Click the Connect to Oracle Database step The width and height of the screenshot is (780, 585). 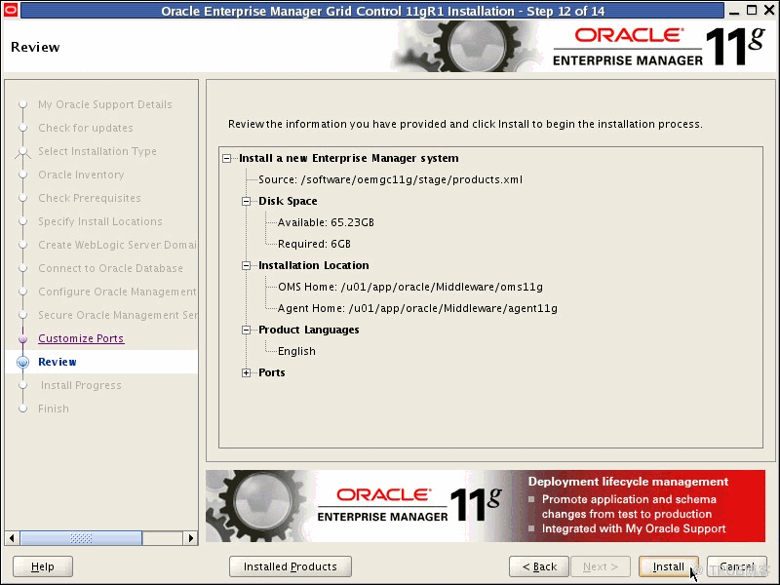pos(110,268)
